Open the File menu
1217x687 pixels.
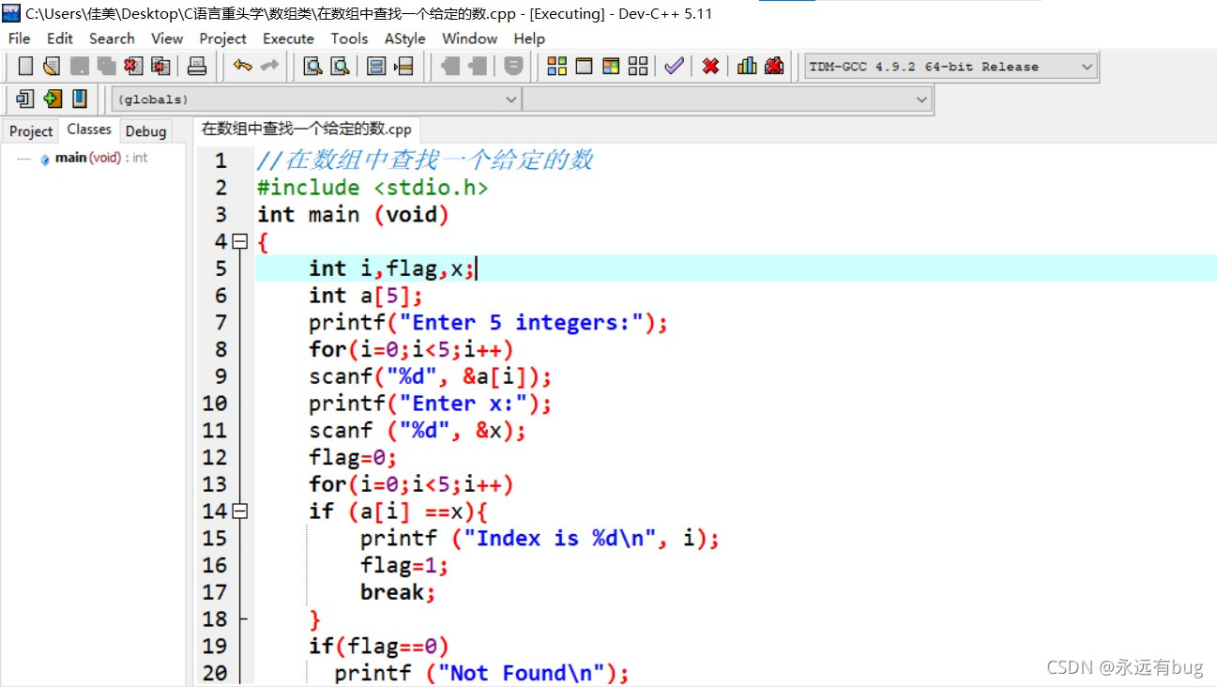point(19,38)
